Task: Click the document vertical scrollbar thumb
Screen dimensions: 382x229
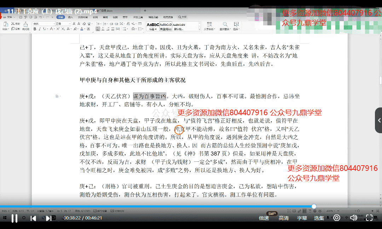Action: pos(380,80)
